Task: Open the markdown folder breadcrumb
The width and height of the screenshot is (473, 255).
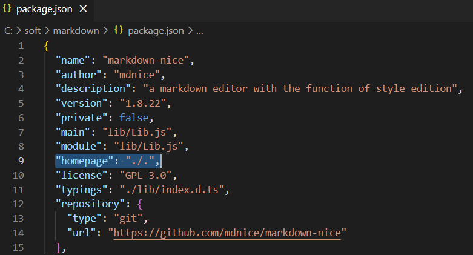Action: (76, 31)
